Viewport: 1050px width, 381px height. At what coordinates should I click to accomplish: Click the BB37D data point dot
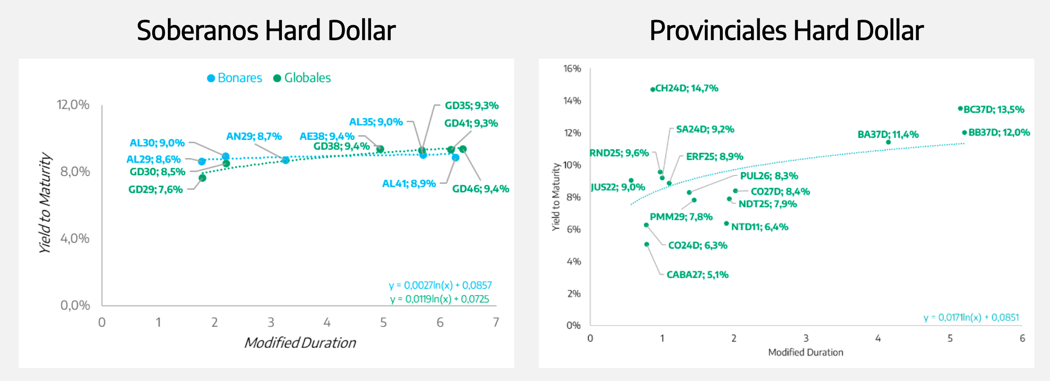965,132
